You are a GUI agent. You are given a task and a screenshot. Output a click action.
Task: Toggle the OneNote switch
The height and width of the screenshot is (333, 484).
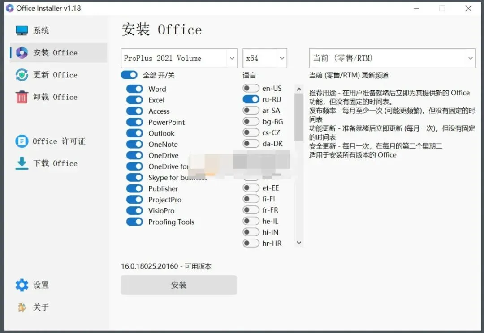pos(134,144)
